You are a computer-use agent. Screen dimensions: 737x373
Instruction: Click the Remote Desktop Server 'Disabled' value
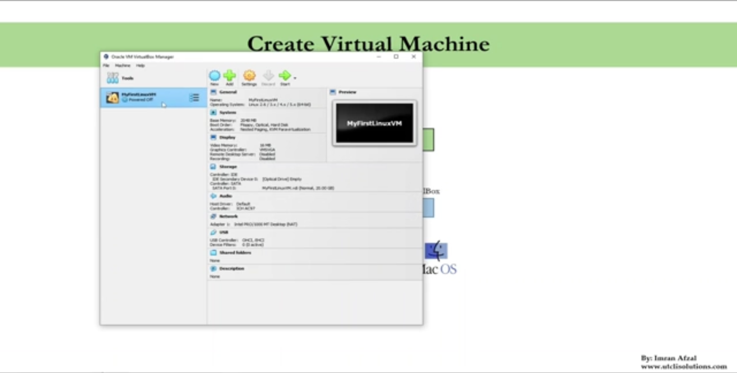point(267,154)
